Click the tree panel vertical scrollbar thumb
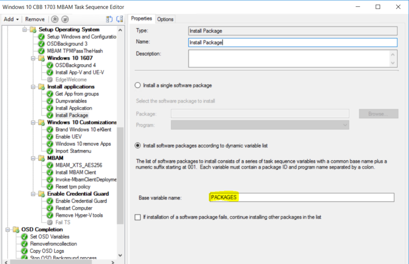This screenshot has width=409, height=264. [120, 176]
